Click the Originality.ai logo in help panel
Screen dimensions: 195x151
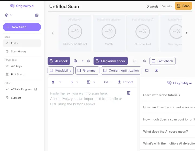click(179, 83)
